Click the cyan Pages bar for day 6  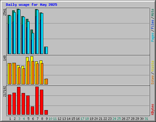(33, 43)
